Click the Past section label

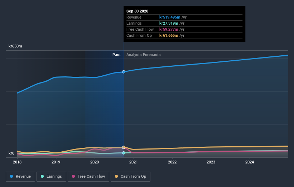(116, 55)
